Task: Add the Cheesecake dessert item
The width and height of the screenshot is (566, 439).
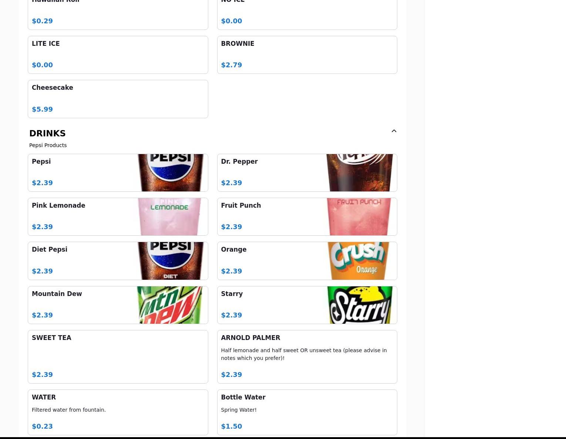Action: [x=118, y=99]
